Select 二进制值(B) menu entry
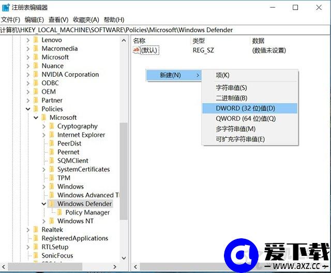The width and height of the screenshot is (331, 273). (250, 98)
